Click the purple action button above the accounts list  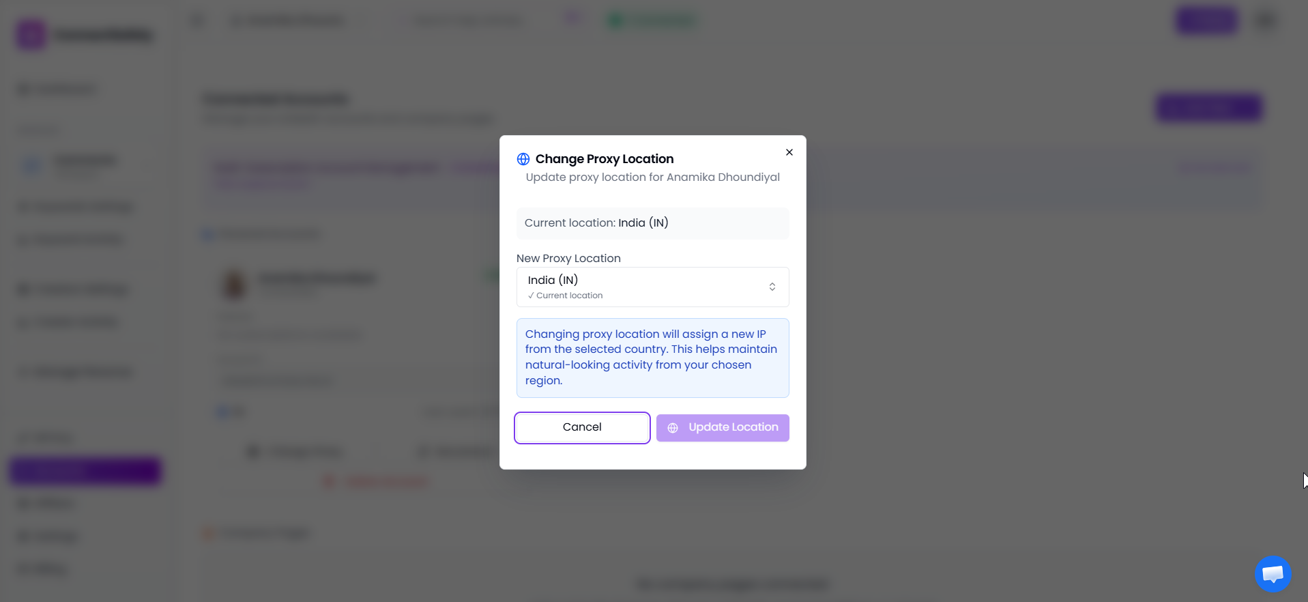[x=1208, y=108]
